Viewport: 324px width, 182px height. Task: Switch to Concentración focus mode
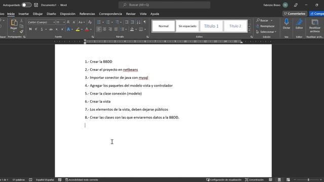[254, 180]
